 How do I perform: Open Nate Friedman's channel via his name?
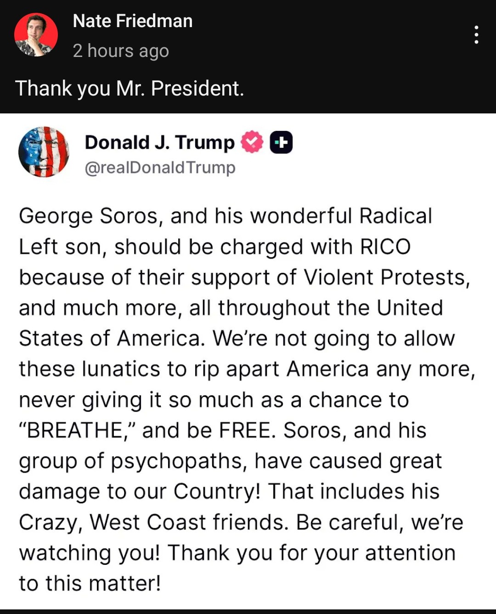[133, 21]
